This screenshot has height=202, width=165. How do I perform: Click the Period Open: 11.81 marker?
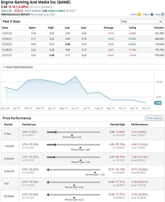(95, 174)
